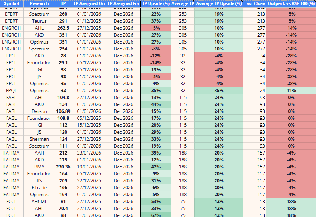Viewport: 316px width, 217px height.
Task: Select the TP value 70.4 for FCCL AHL
Action: [63, 209]
